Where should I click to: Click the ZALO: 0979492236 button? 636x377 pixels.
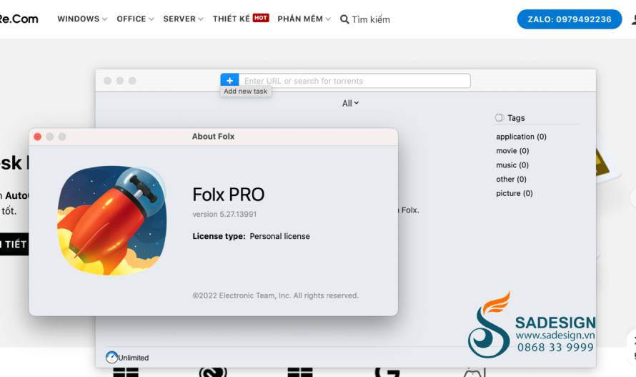[570, 19]
